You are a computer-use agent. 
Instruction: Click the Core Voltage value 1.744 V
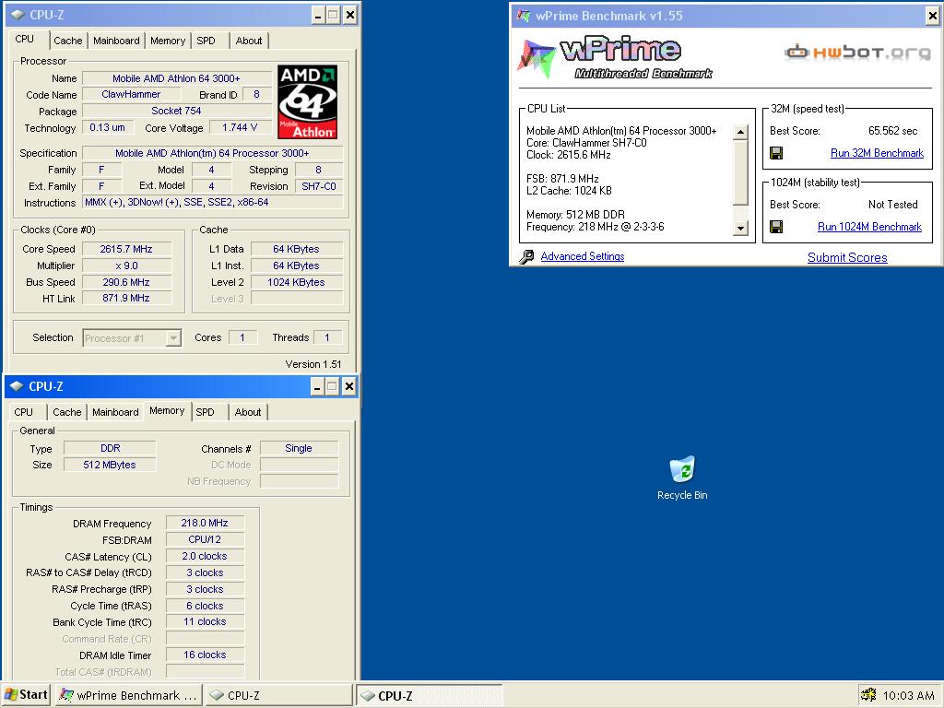tap(240, 127)
